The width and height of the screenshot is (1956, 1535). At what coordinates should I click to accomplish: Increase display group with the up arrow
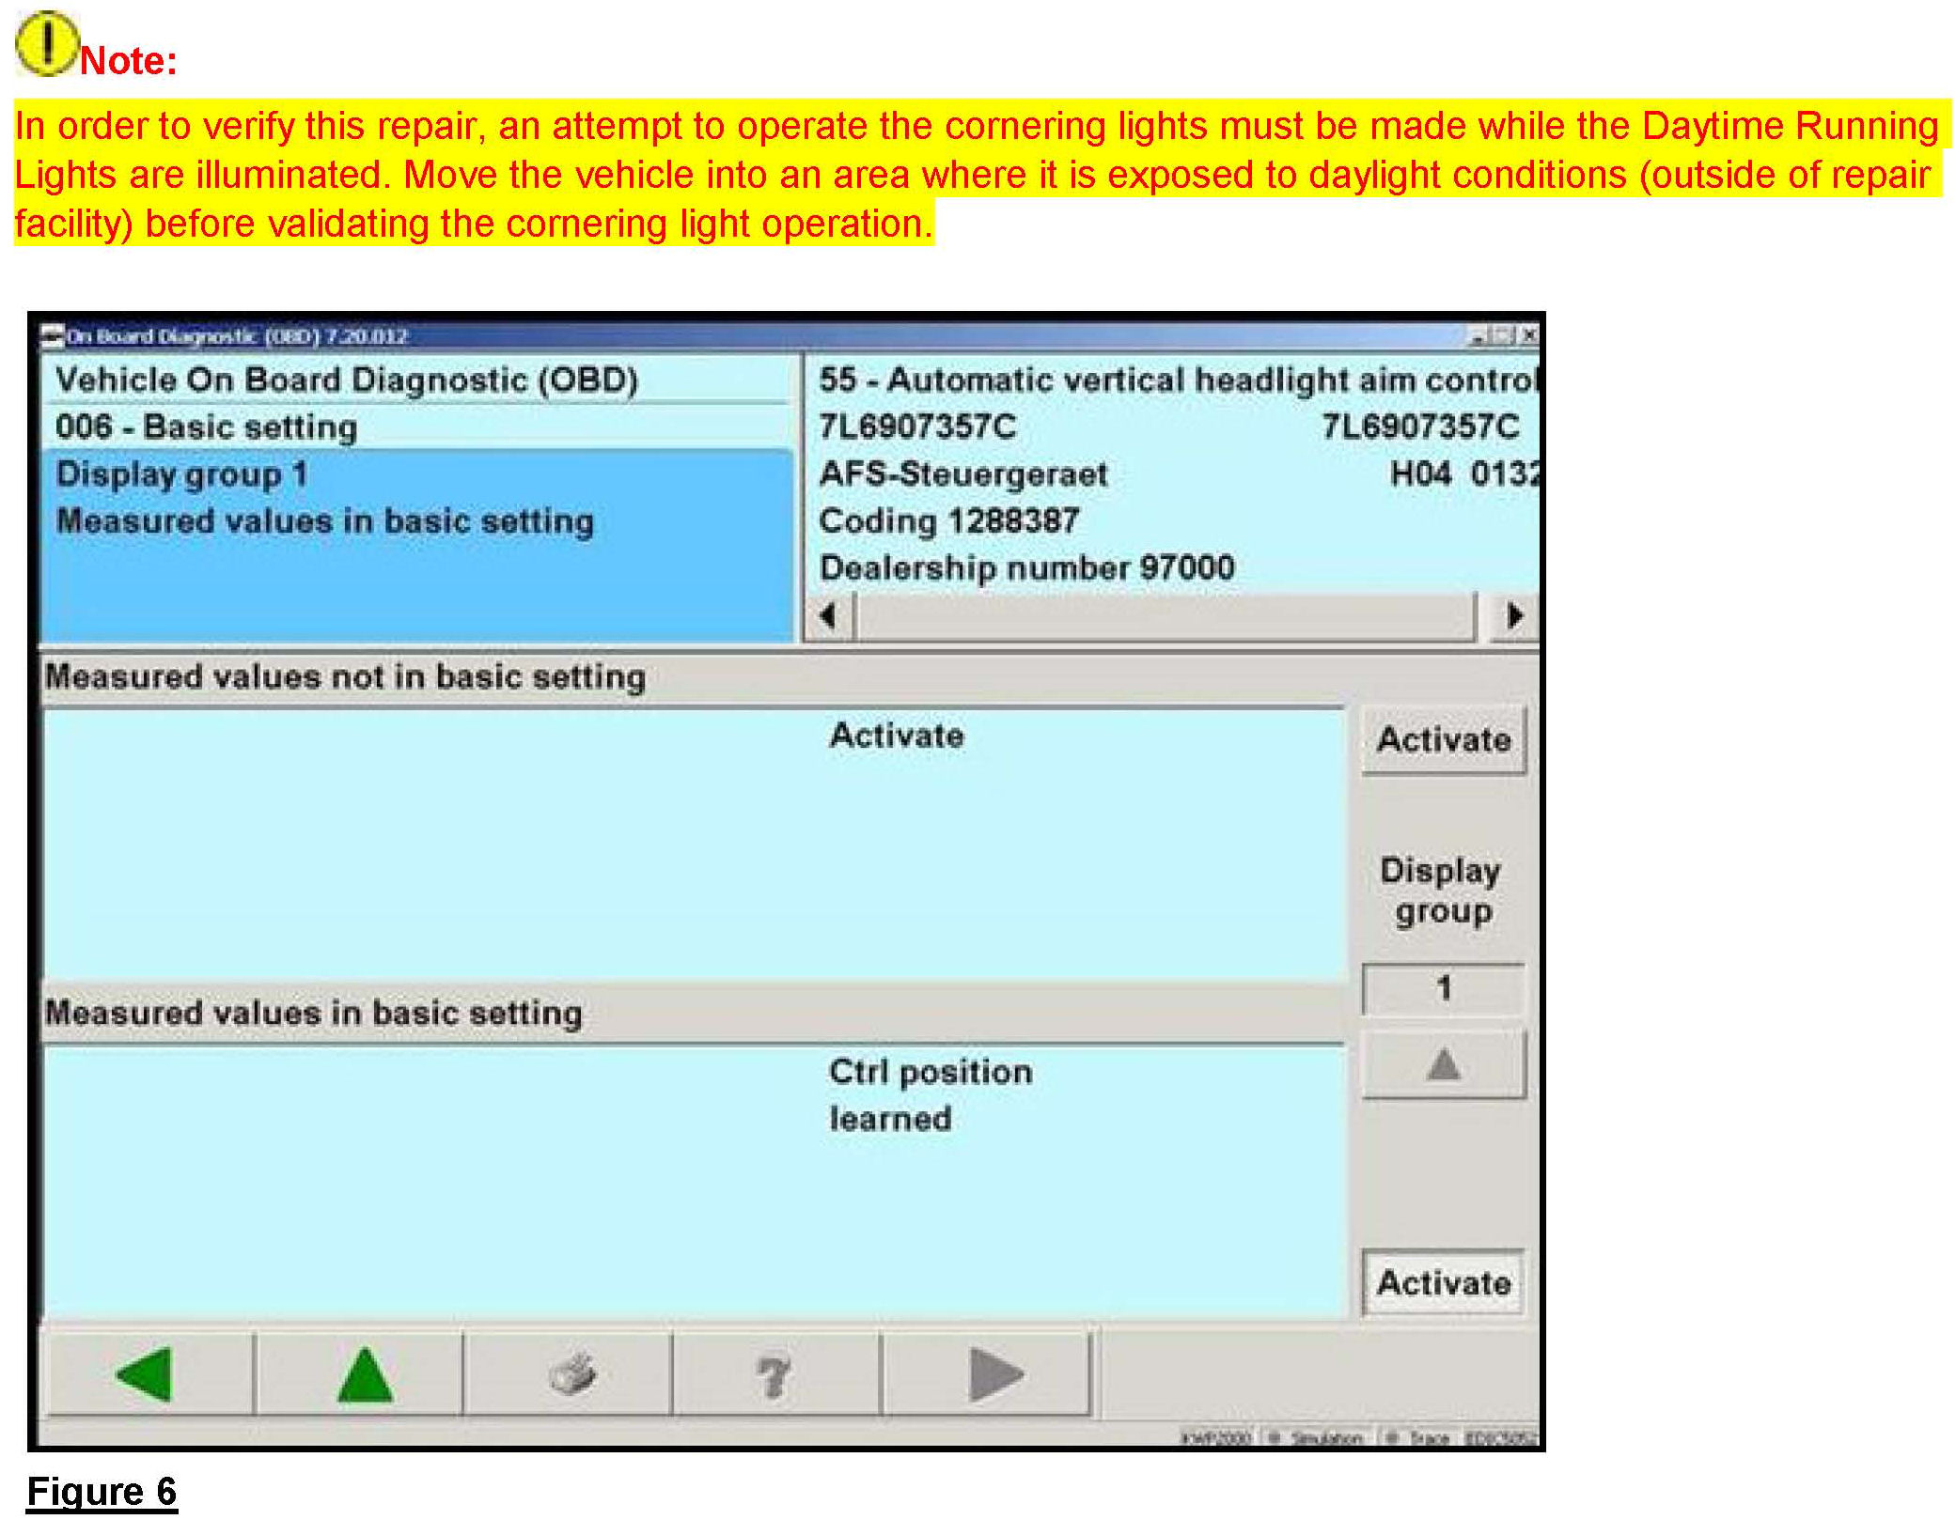[1443, 1064]
